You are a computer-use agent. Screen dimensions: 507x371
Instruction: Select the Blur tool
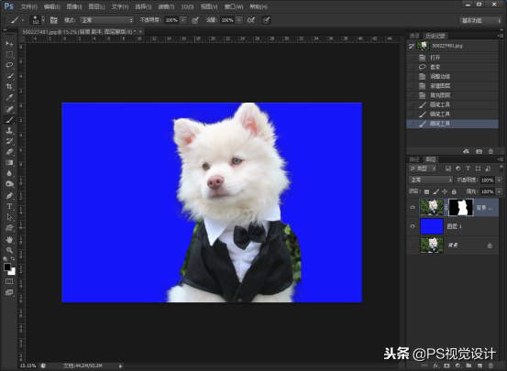[9, 173]
